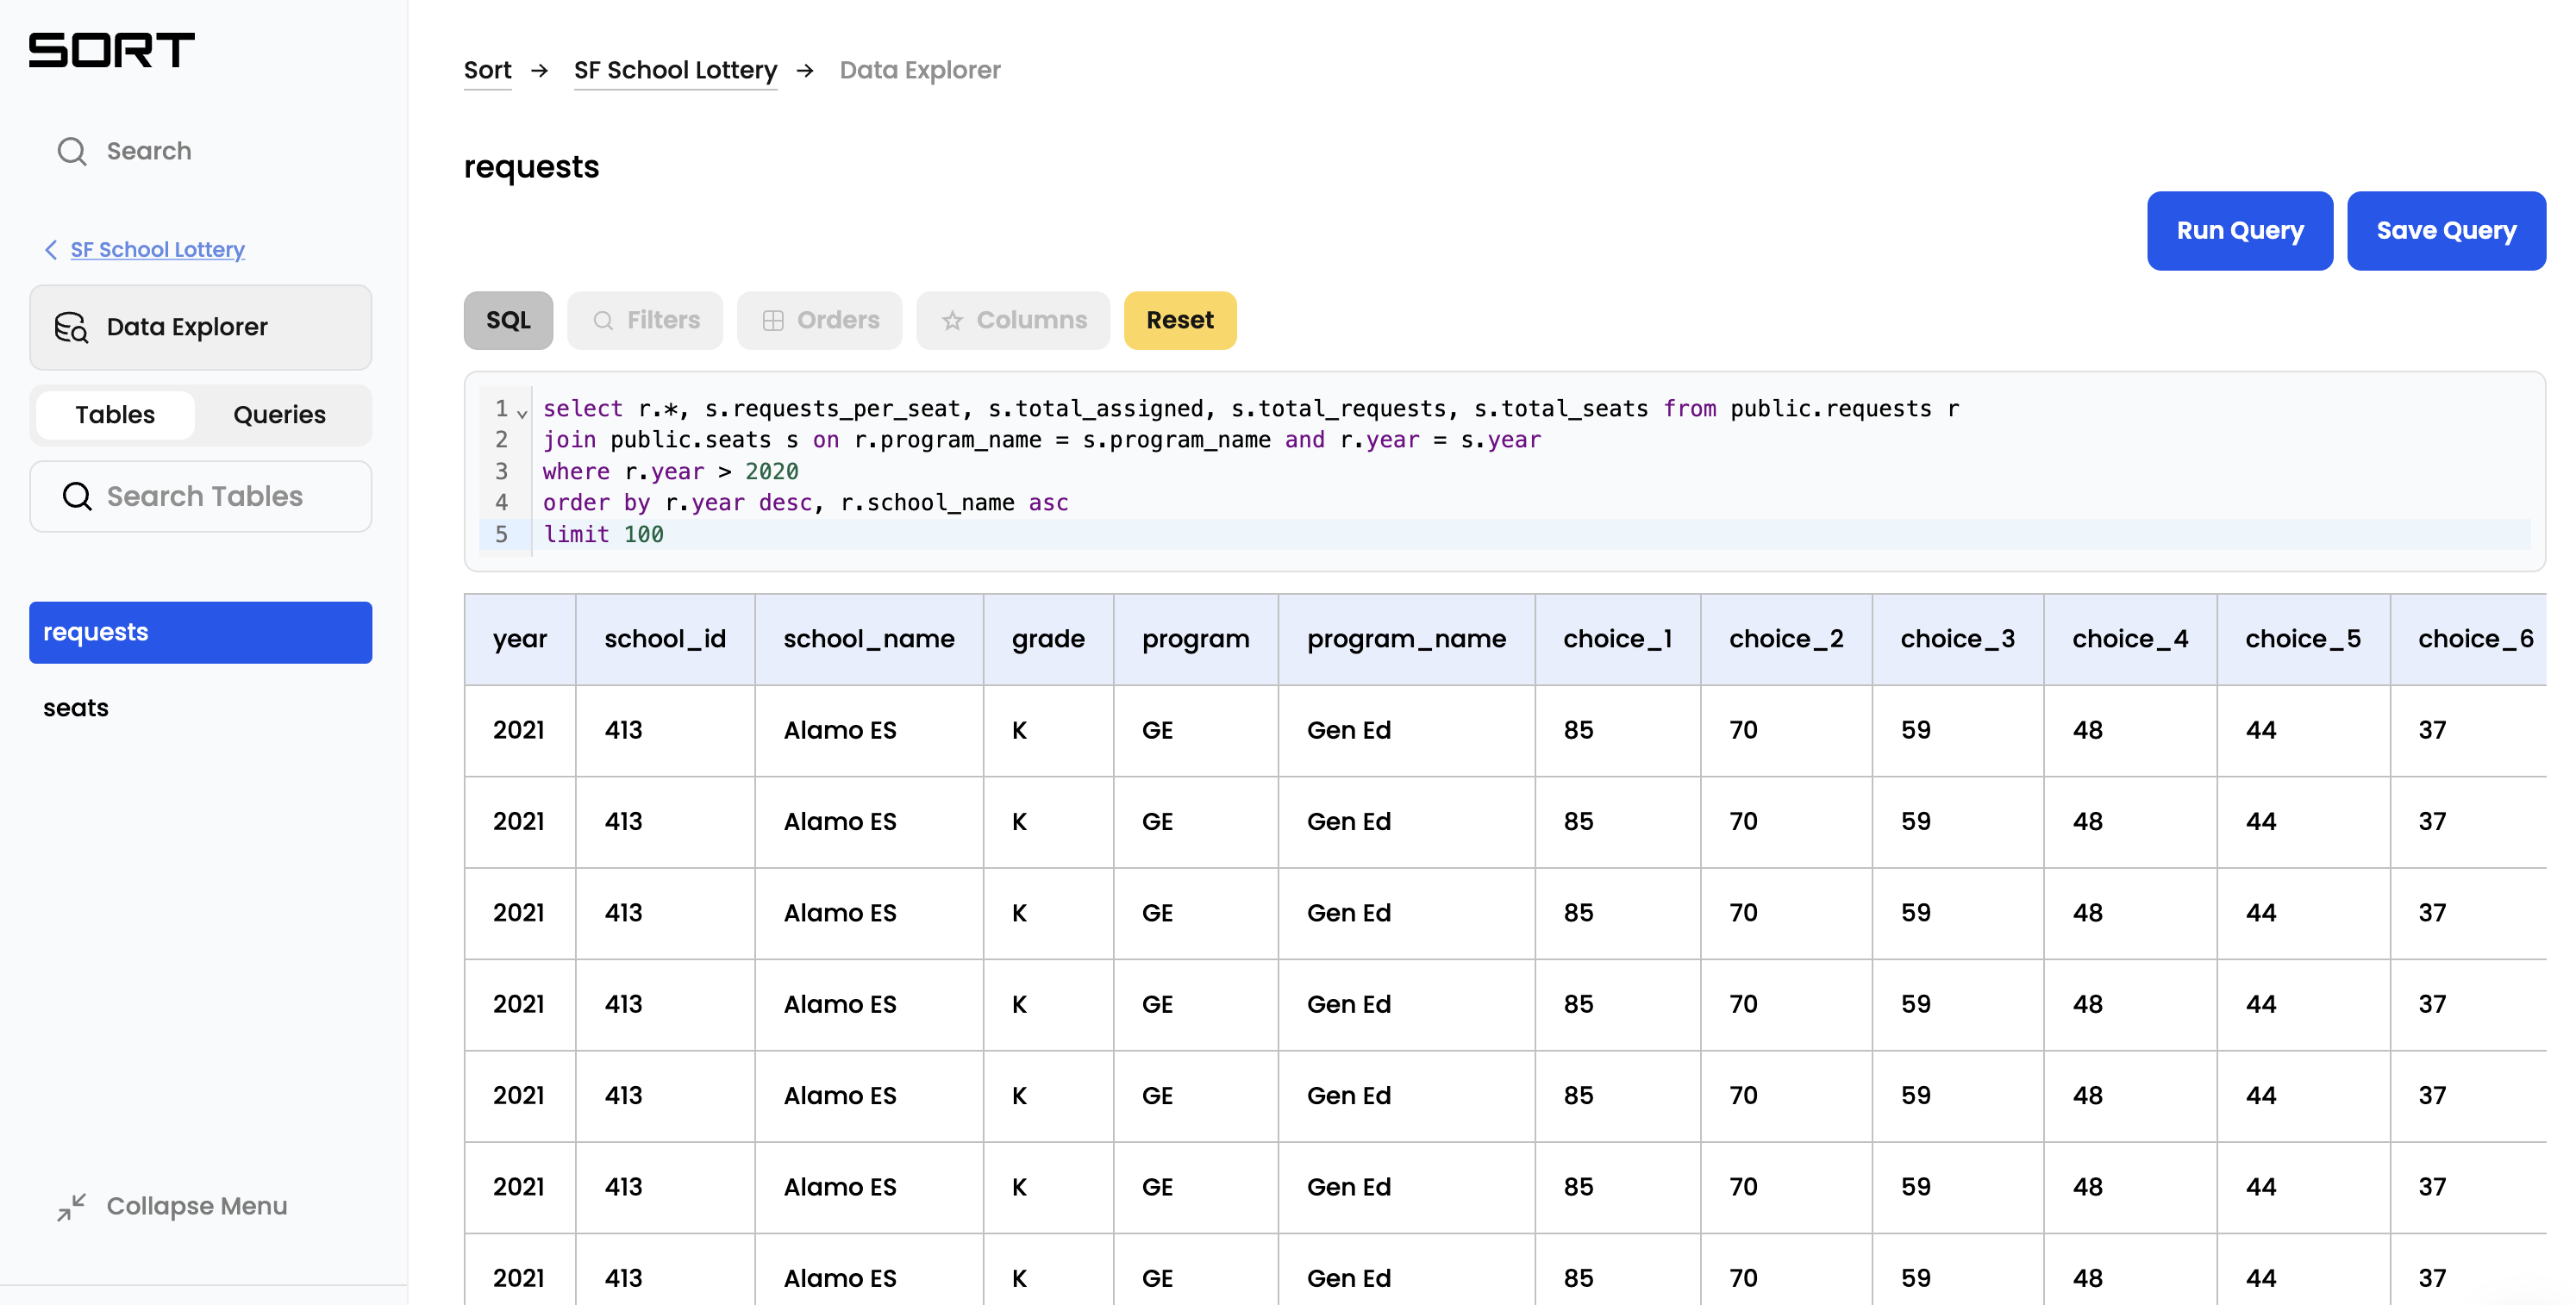Click the 'order by' line in SQL editor
This screenshot has width=2576, height=1305.
[805, 502]
